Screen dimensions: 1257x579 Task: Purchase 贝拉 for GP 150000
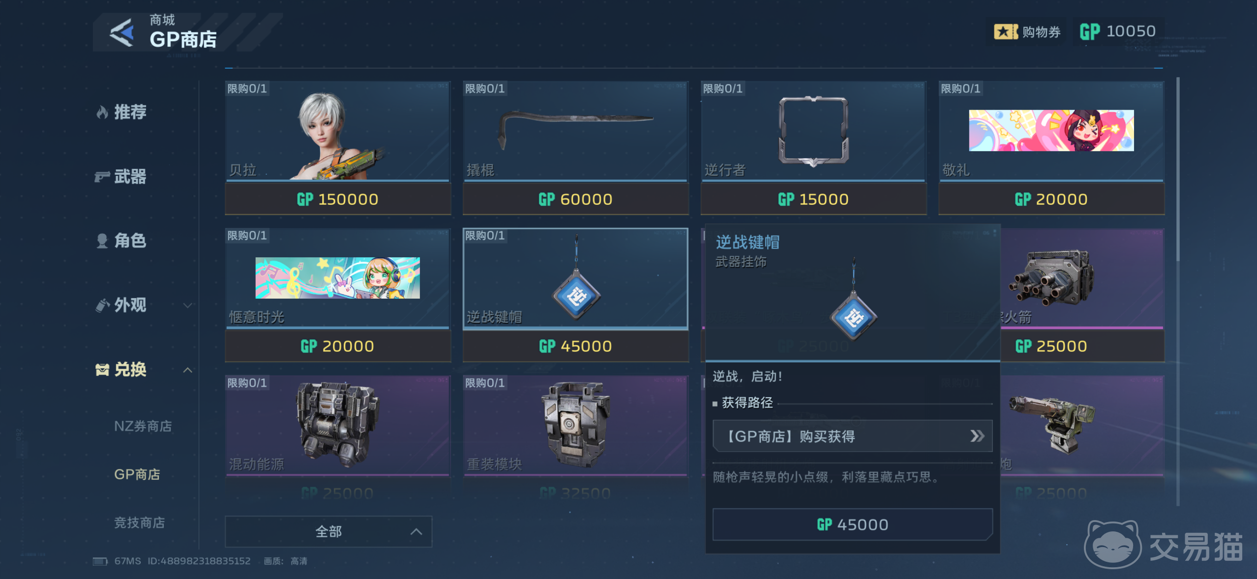click(338, 199)
